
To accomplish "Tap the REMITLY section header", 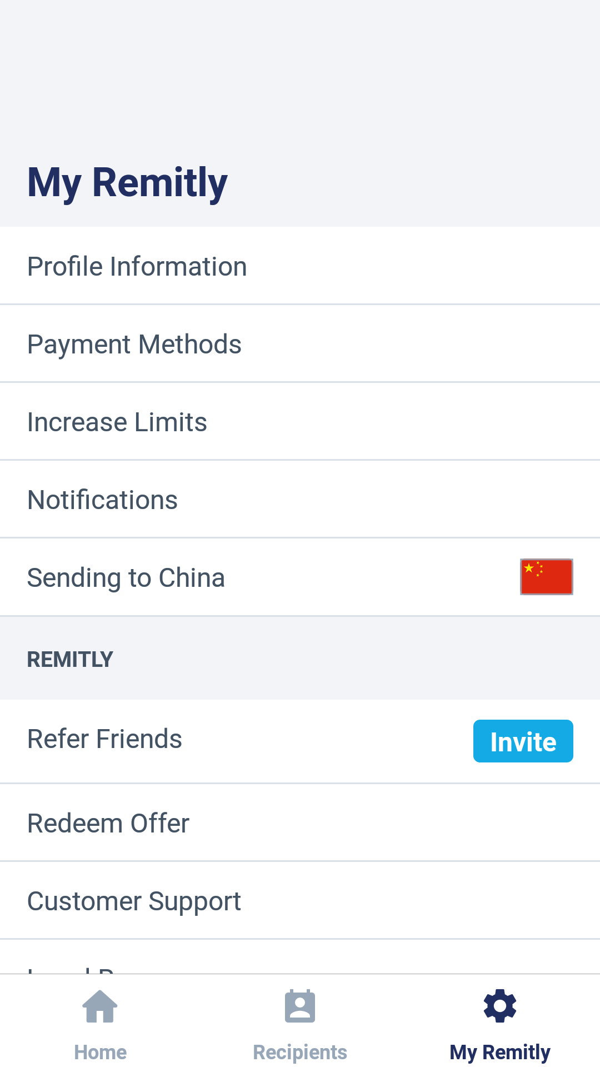I will coord(70,660).
